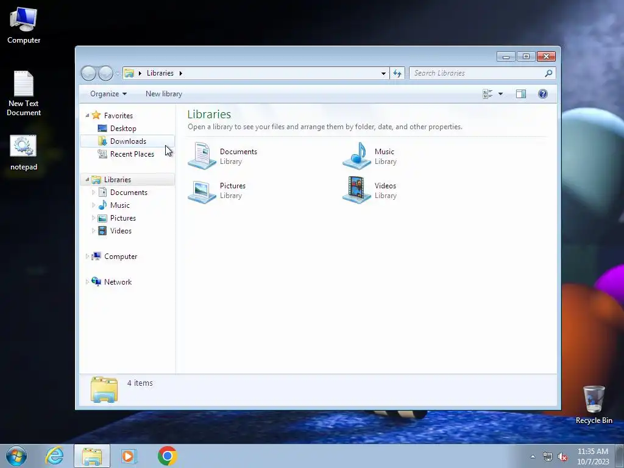The image size is (624, 468).
Task: Select the notepad desktop icon
Action: coord(24,153)
